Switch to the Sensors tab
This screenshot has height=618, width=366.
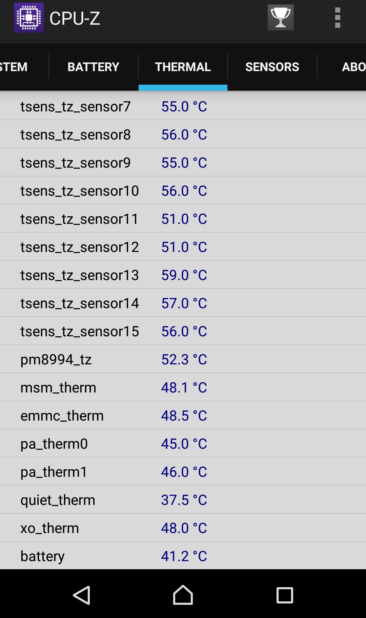tap(272, 67)
